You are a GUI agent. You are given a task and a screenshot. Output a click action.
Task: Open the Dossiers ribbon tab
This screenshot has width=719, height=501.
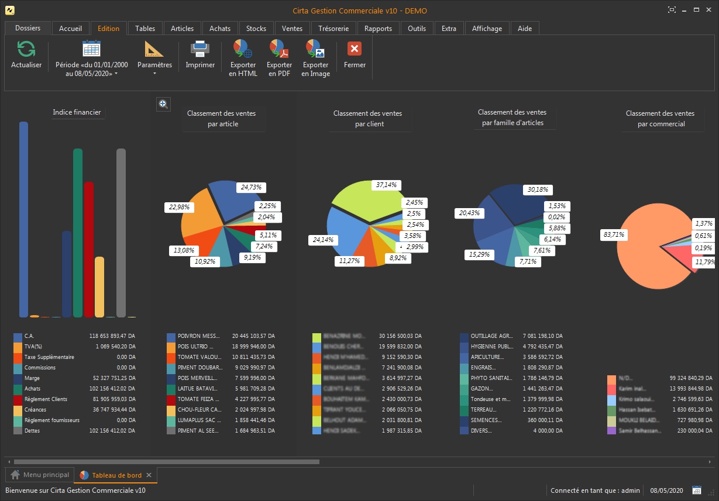(28, 28)
